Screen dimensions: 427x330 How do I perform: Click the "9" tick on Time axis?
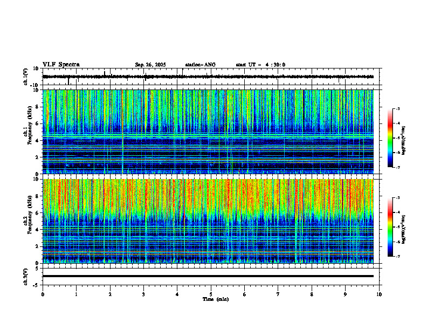coord(345,294)
